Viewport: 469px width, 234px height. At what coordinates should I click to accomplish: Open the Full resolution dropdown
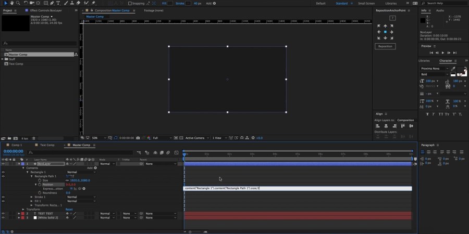point(163,138)
